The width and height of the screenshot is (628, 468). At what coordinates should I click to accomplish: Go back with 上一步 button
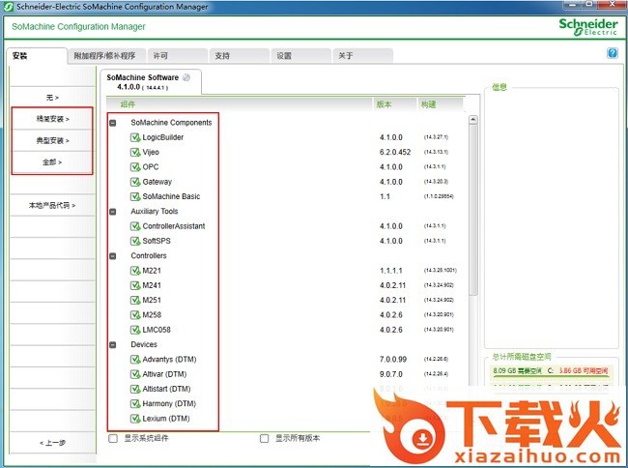tap(52, 442)
